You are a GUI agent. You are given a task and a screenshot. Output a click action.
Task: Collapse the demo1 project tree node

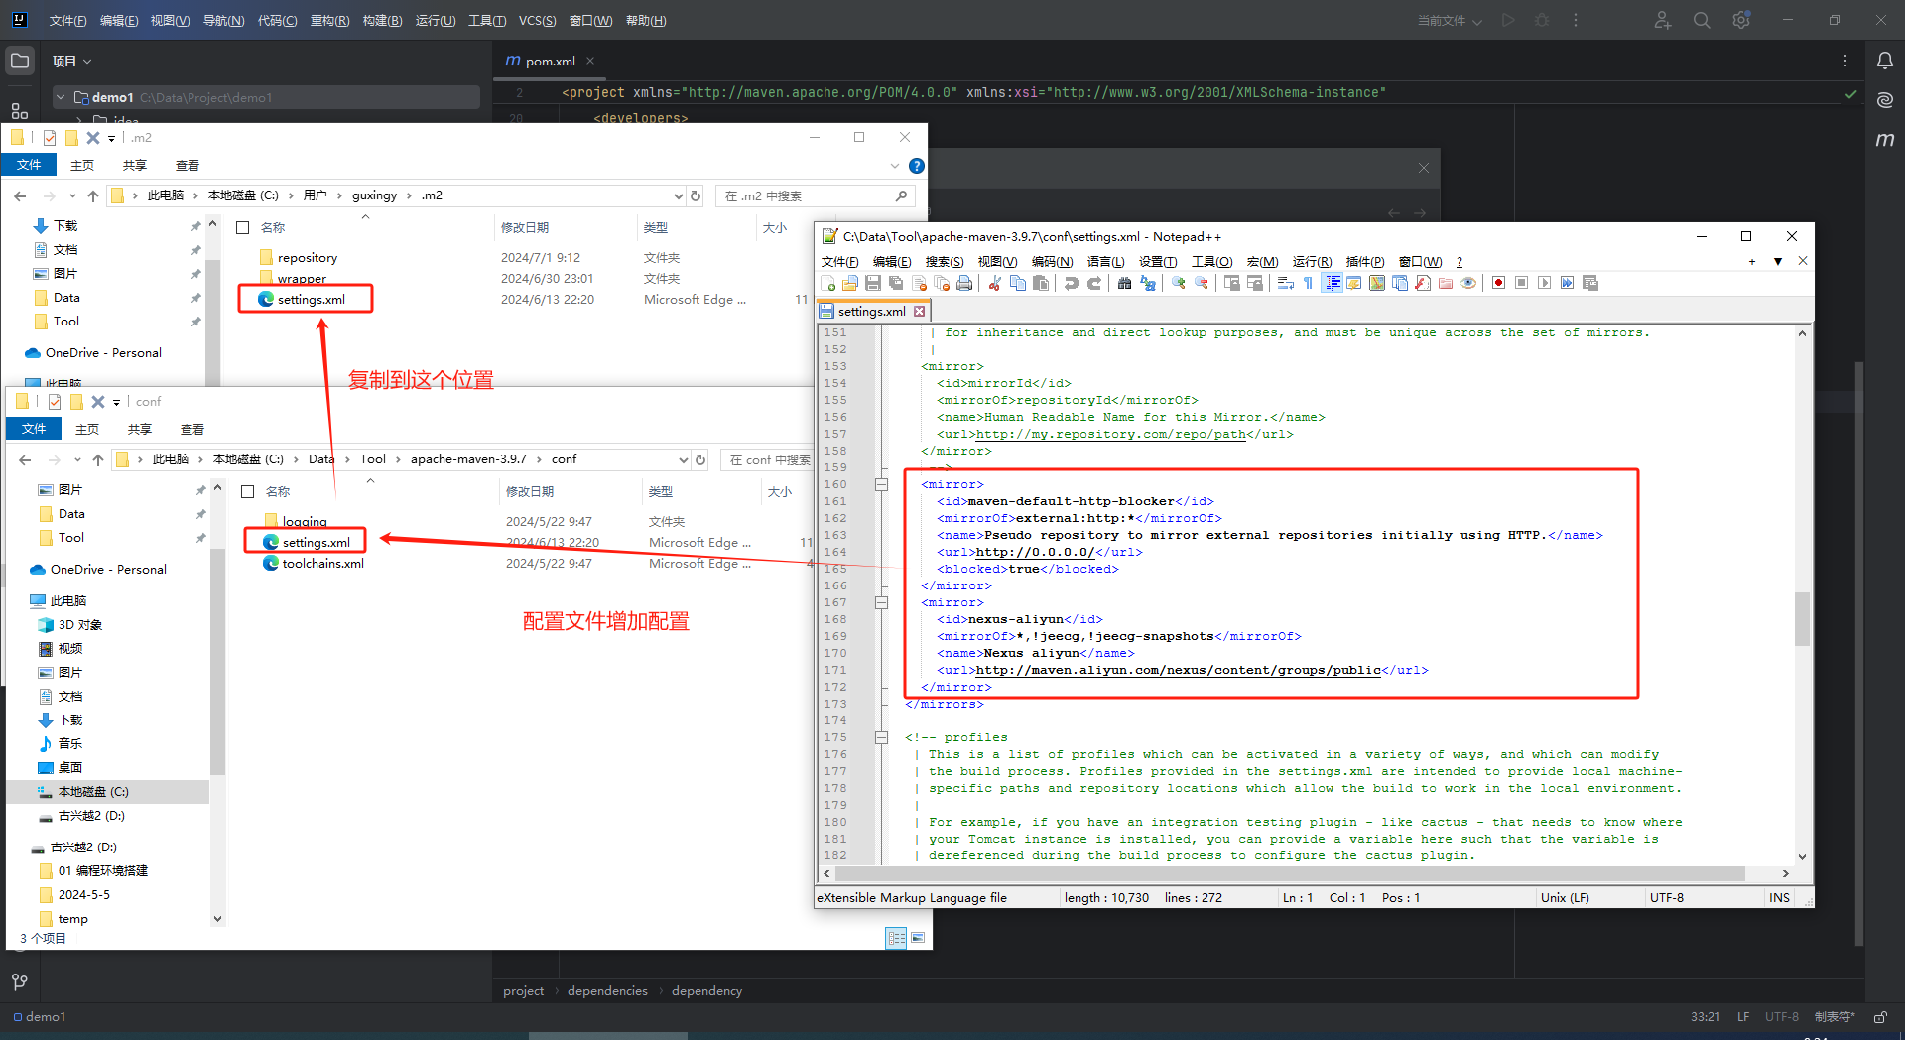click(62, 97)
